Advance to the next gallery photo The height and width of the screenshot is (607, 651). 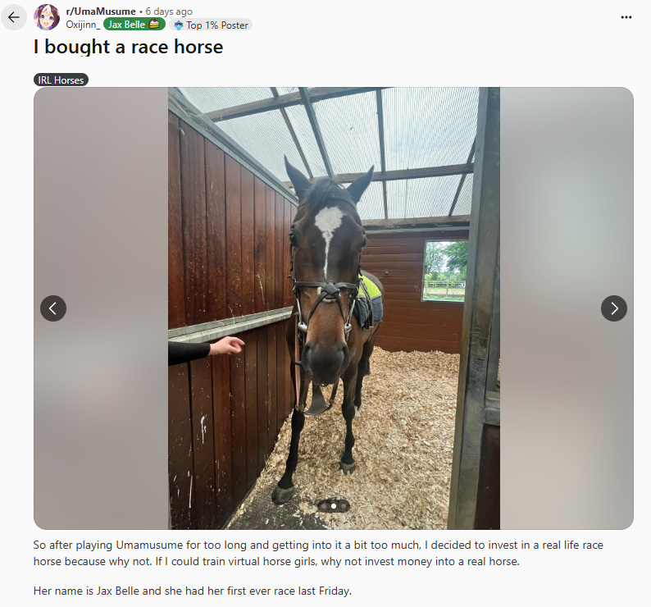(613, 308)
